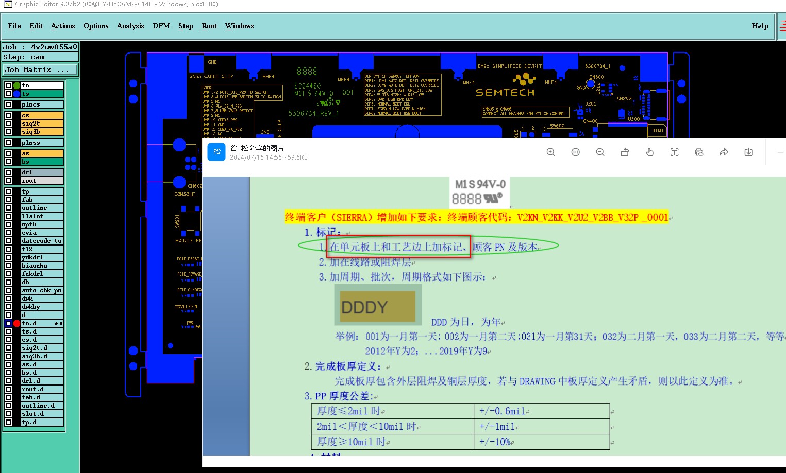
Task: Zoom out of the shared image
Action: 600,152
